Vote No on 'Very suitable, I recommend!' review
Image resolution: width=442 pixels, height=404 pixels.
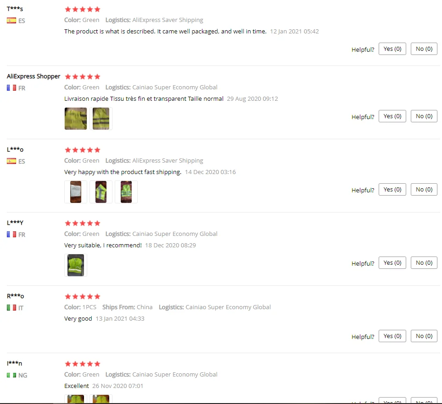(424, 263)
